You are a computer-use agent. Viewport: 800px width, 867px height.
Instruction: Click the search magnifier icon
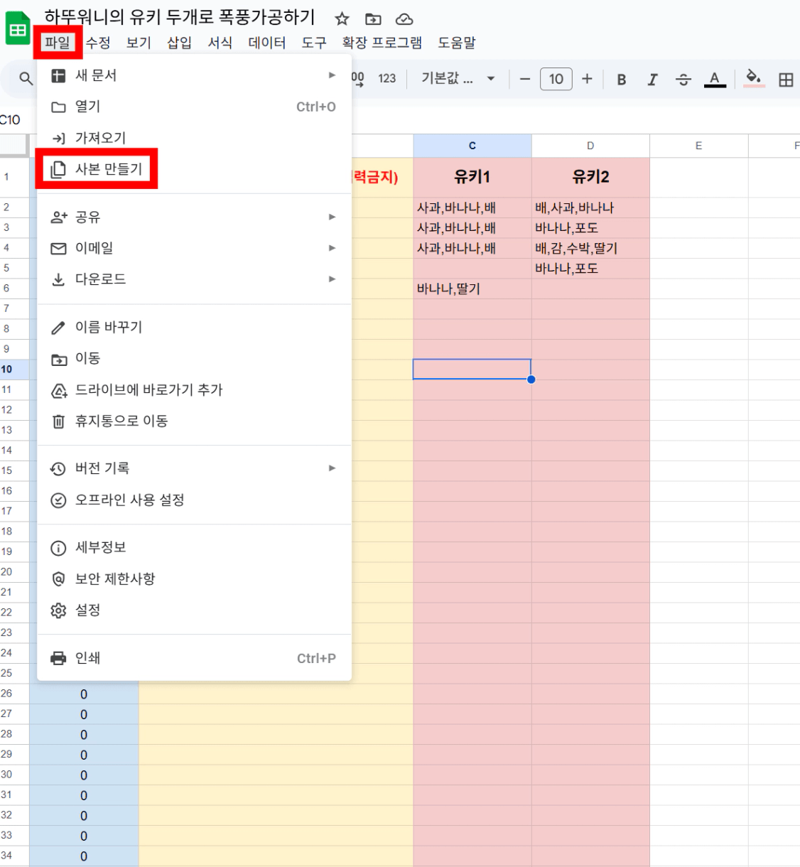[26, 79]
